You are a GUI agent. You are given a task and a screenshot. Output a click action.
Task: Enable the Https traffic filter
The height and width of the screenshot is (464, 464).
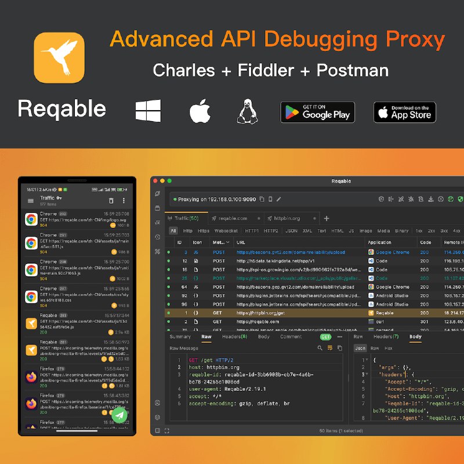coord(205,230)
